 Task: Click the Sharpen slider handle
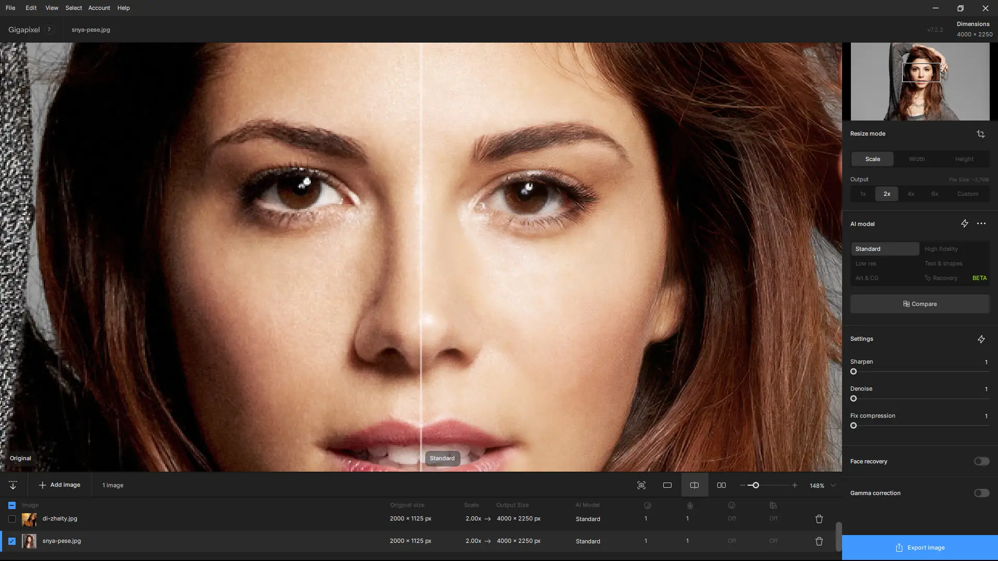click(x=853, y=371)
